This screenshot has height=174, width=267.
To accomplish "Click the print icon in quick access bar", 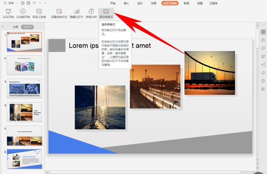I will coord(28,3).
